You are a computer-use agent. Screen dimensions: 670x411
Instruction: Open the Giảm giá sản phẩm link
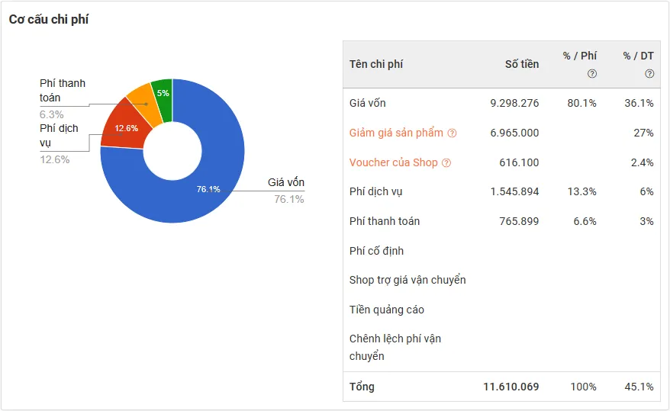[x=396, y=133]
